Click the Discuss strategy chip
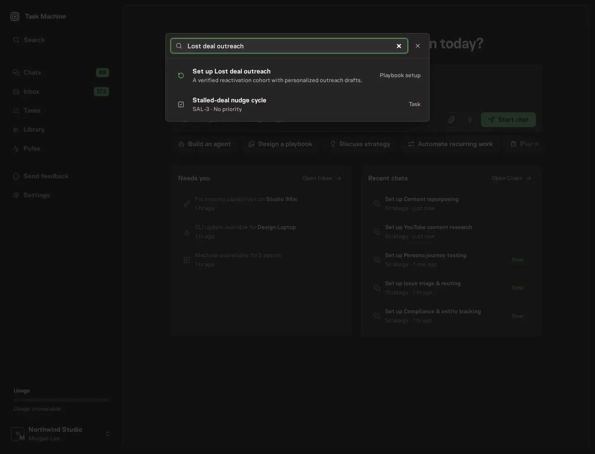595x454 pixels. coord(360,144)
